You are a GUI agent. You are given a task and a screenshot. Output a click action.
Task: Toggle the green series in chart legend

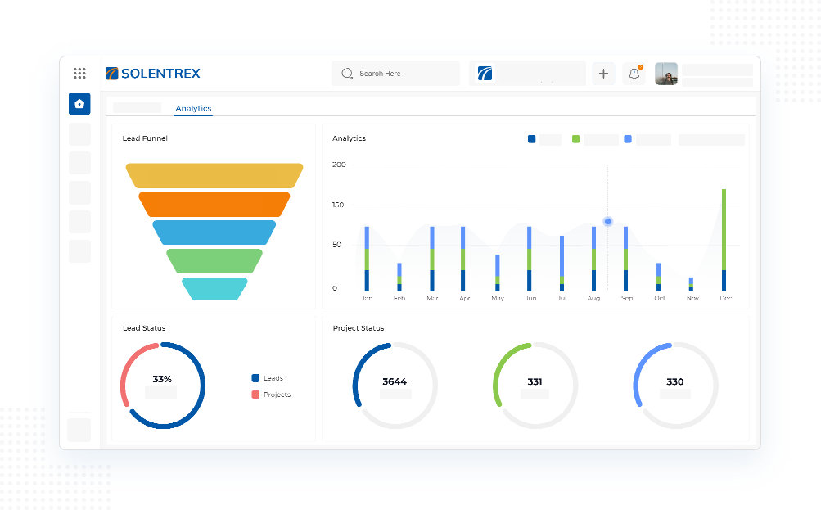point(576,139)
